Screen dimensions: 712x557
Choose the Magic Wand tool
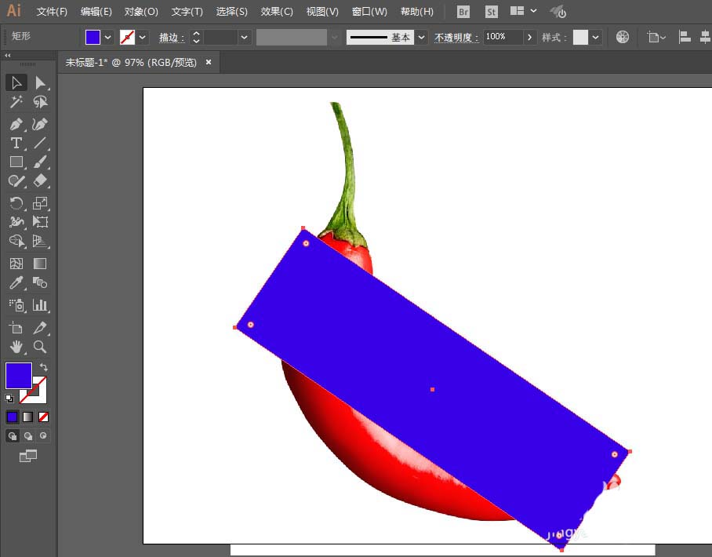click(x=16, y=102)
